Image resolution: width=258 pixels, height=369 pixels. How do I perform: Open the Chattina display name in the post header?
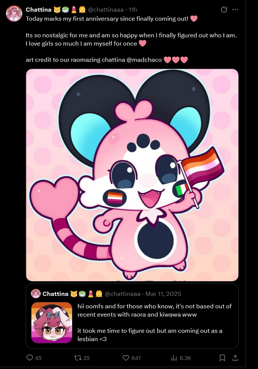tap(38, 10)
